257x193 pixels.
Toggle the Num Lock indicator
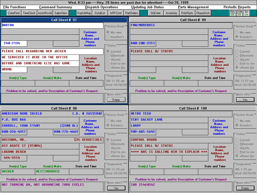pyautogui.click(x=232, y=13)
